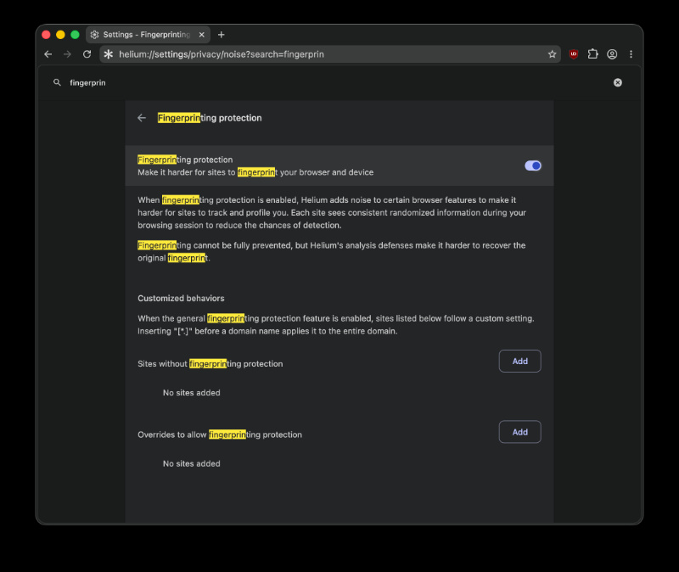Open the extensions puzzle-piece menu
Screen dimensions: 679x572
592,54
